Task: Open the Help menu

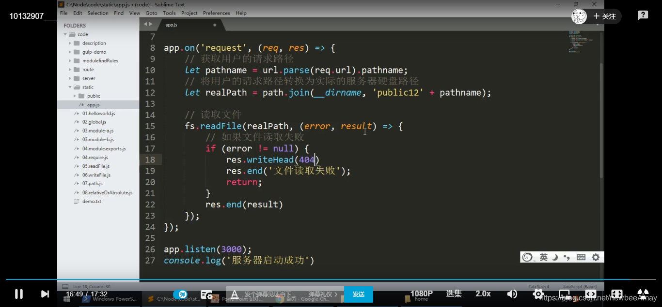Action: click(241, 13)
